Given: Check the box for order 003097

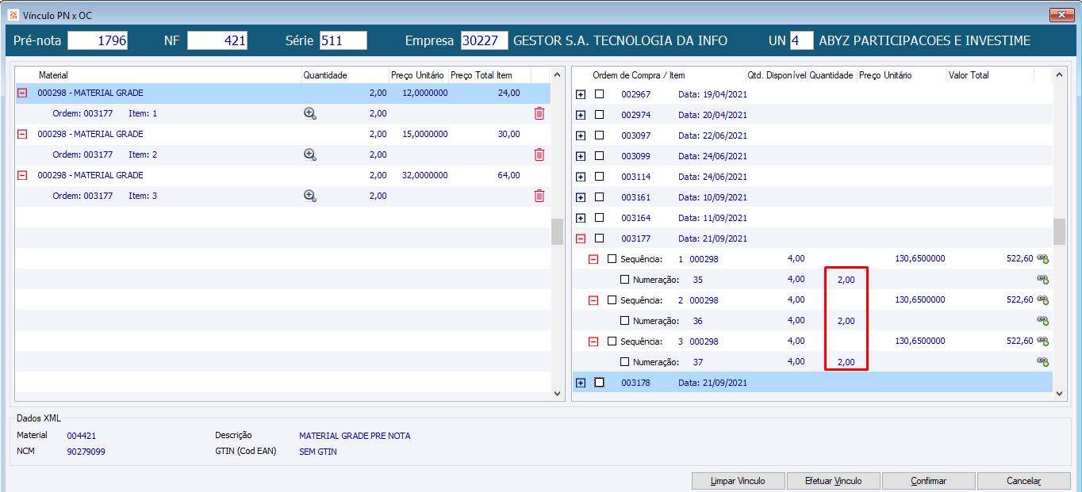Looking at the screenshot, I should (600, 135).
